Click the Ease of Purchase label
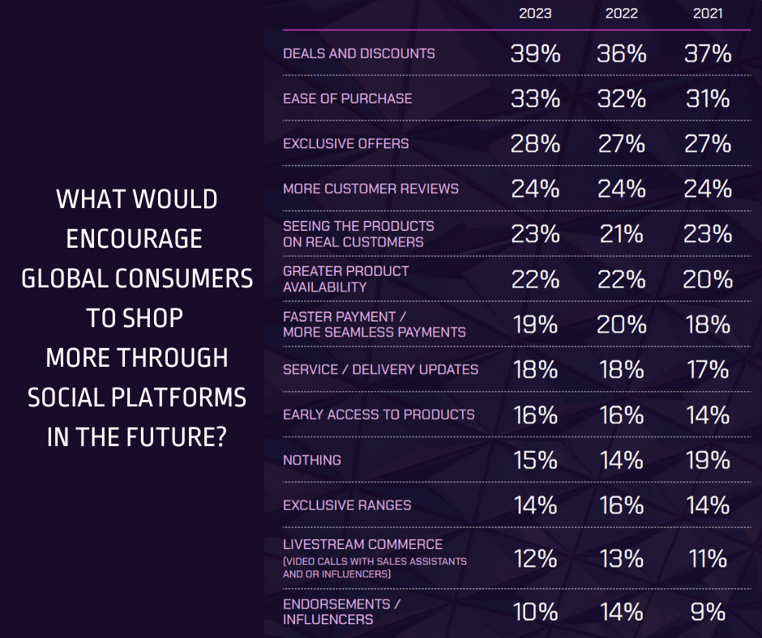 click(347, 99)
